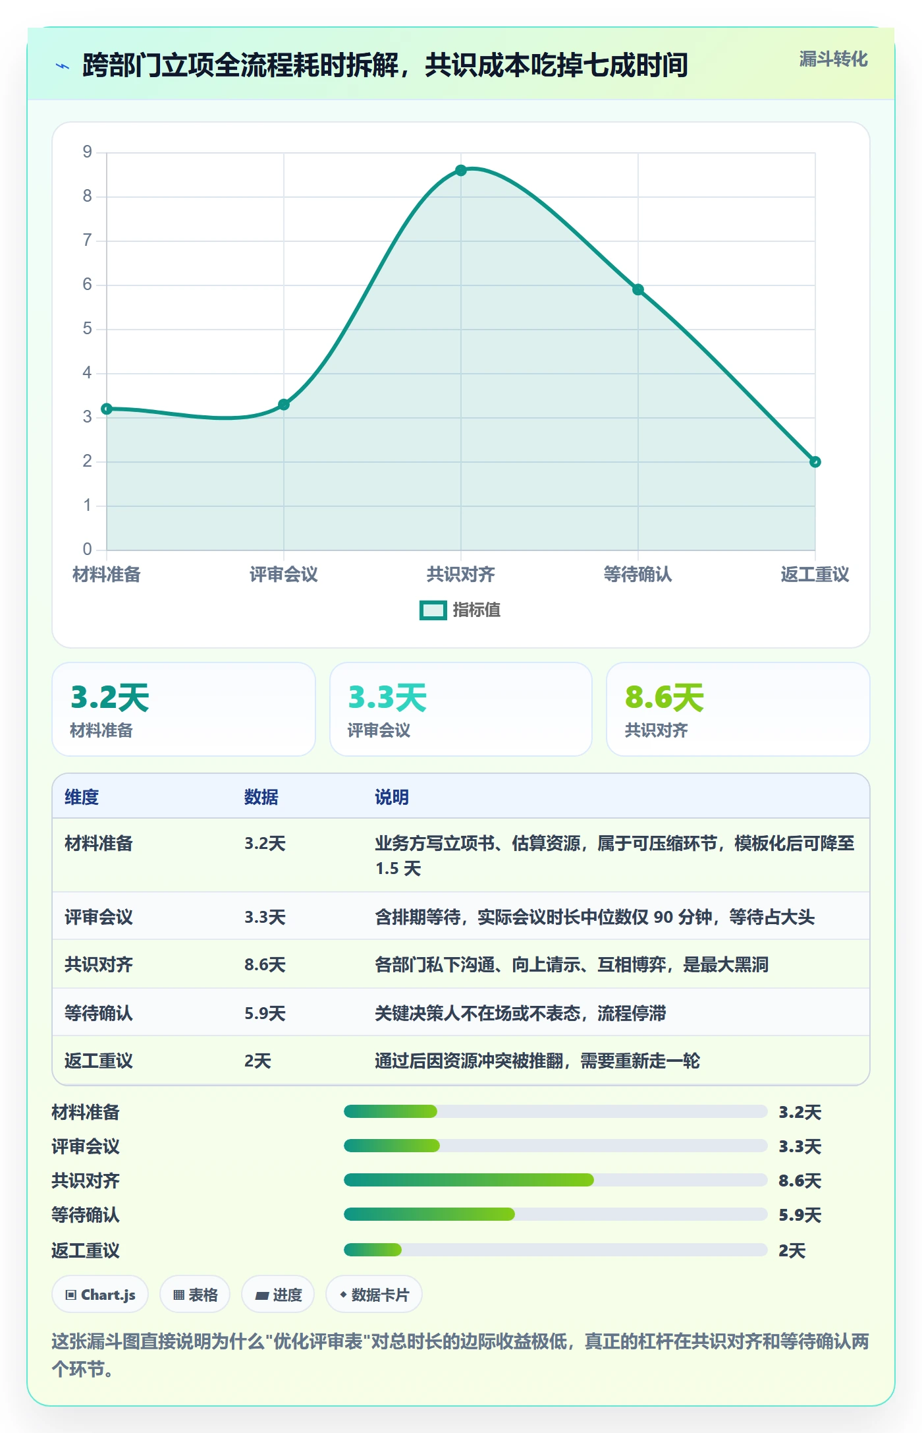This screenshot has height=1433, width=922.
Task: Click the 2天 table cell
Action: [258, 1061]
